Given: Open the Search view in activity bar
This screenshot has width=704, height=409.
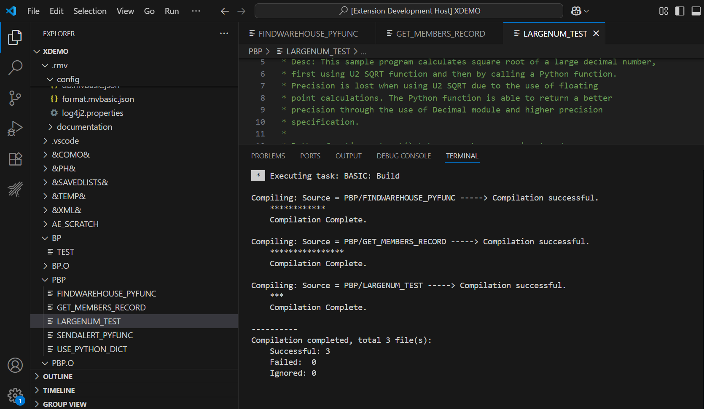Looking at the screenshot, I should (15, 67).
